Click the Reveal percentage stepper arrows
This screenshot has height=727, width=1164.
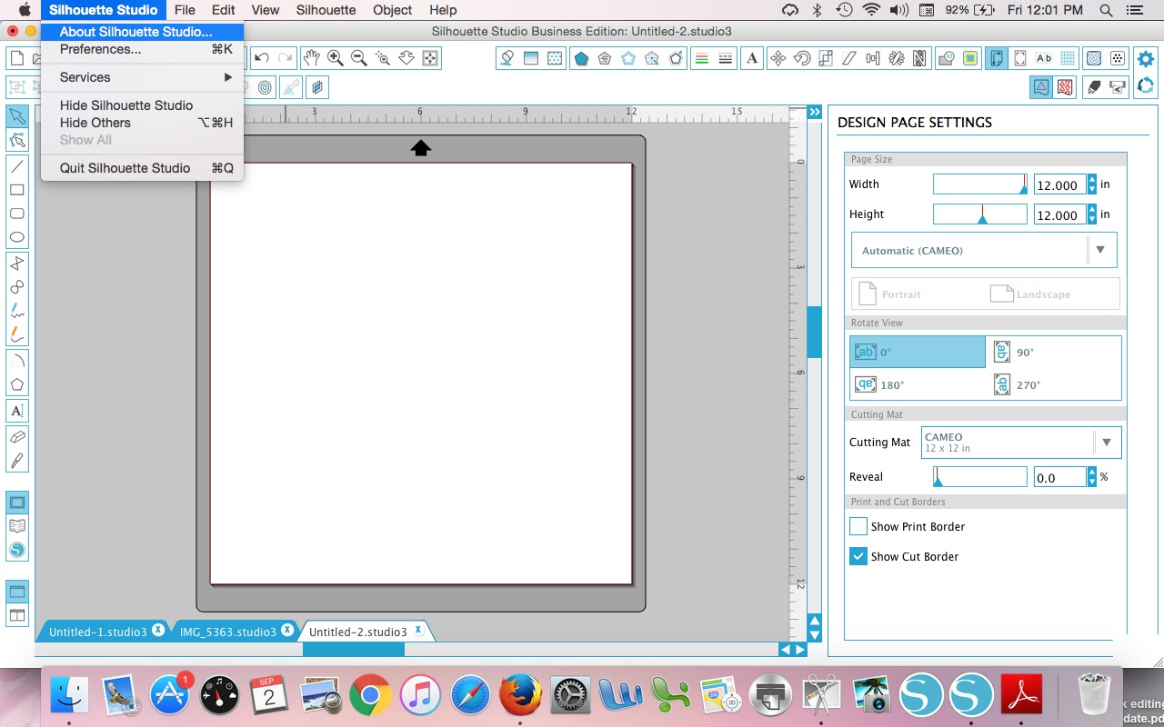1091,477
